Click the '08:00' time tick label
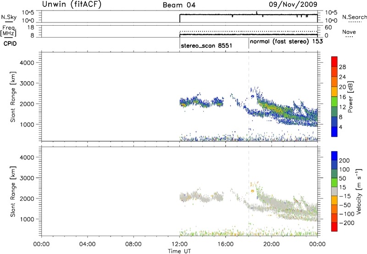 pyautogui.click(x=133, y=244)
